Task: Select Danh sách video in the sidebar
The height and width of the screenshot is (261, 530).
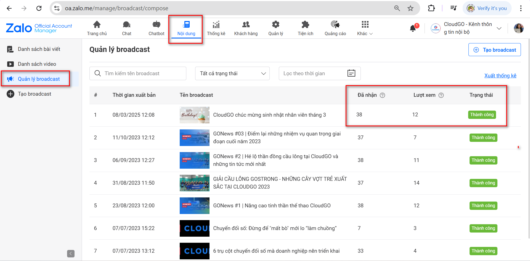Action: click(x=37, y=64)
